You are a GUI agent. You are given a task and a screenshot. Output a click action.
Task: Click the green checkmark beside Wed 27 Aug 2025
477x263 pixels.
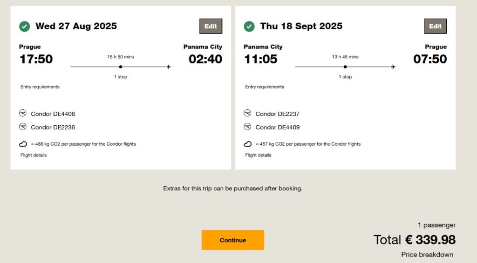pyautogui.click(x=25, y=27)
